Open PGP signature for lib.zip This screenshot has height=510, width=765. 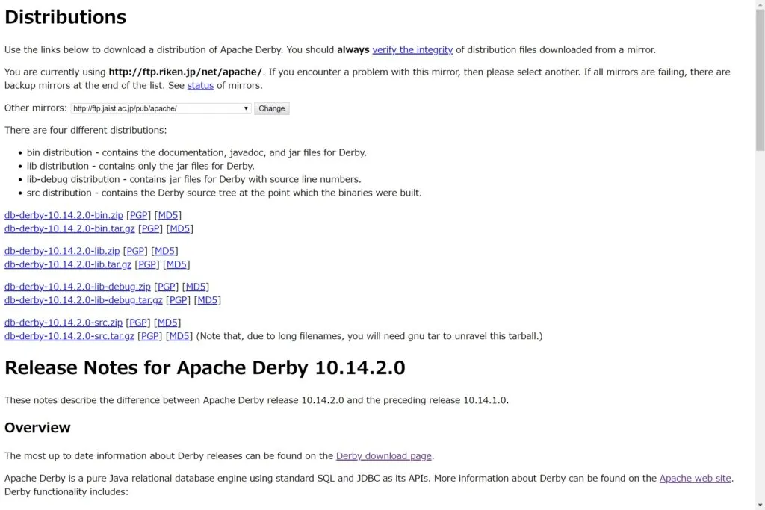(135, 251)
